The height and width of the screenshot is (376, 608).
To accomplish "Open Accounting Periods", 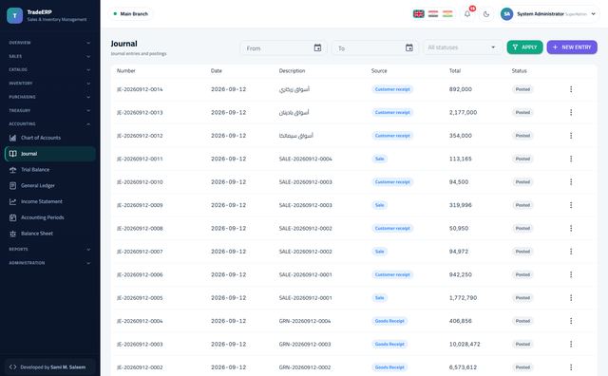I will [50, 217].
